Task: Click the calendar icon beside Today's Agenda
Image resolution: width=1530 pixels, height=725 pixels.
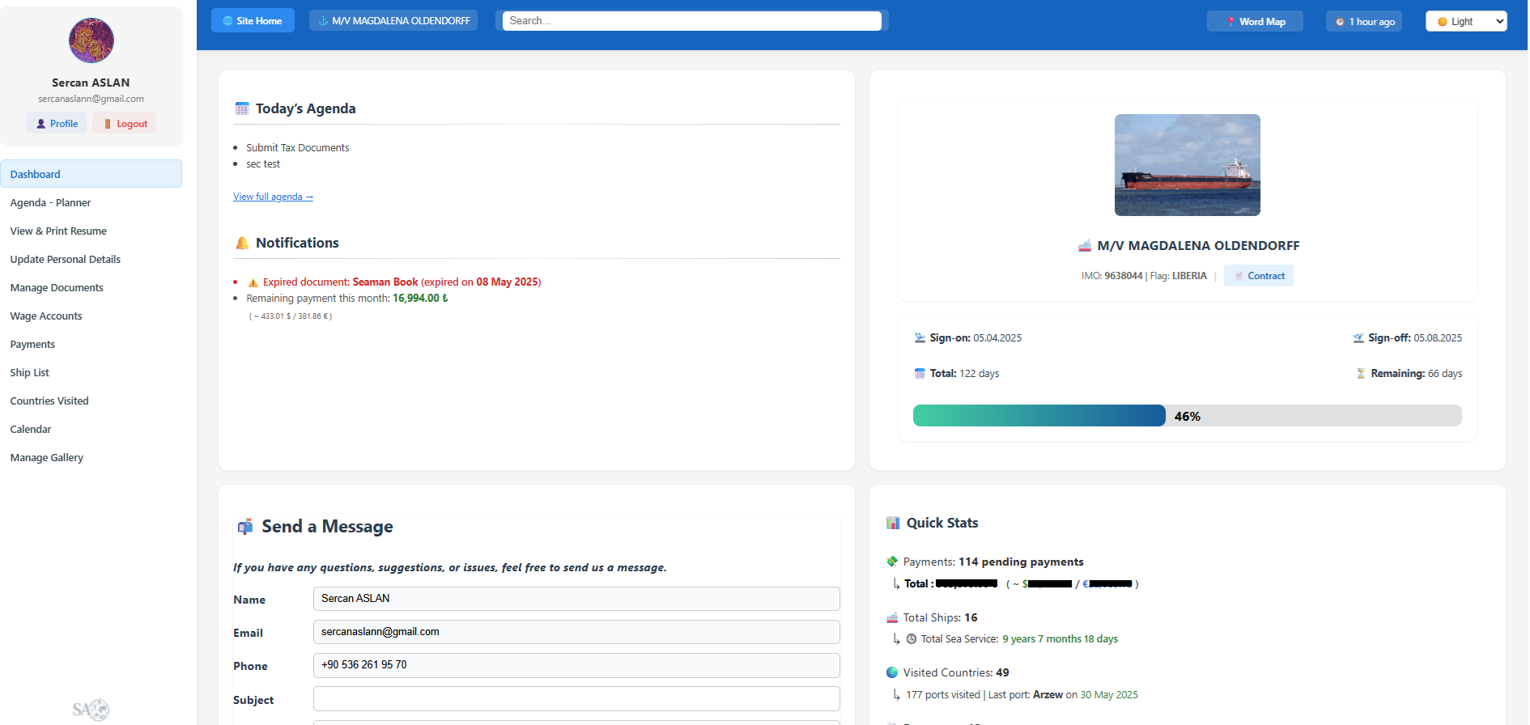Action: point(242,108)
